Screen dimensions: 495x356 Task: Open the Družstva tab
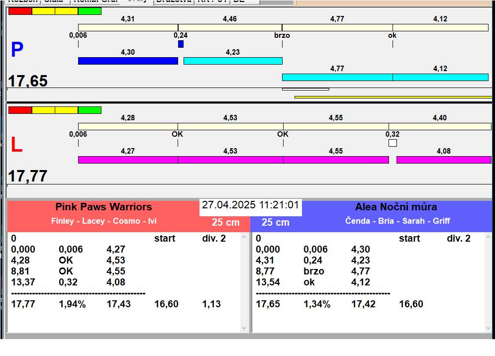coord(173,1)
